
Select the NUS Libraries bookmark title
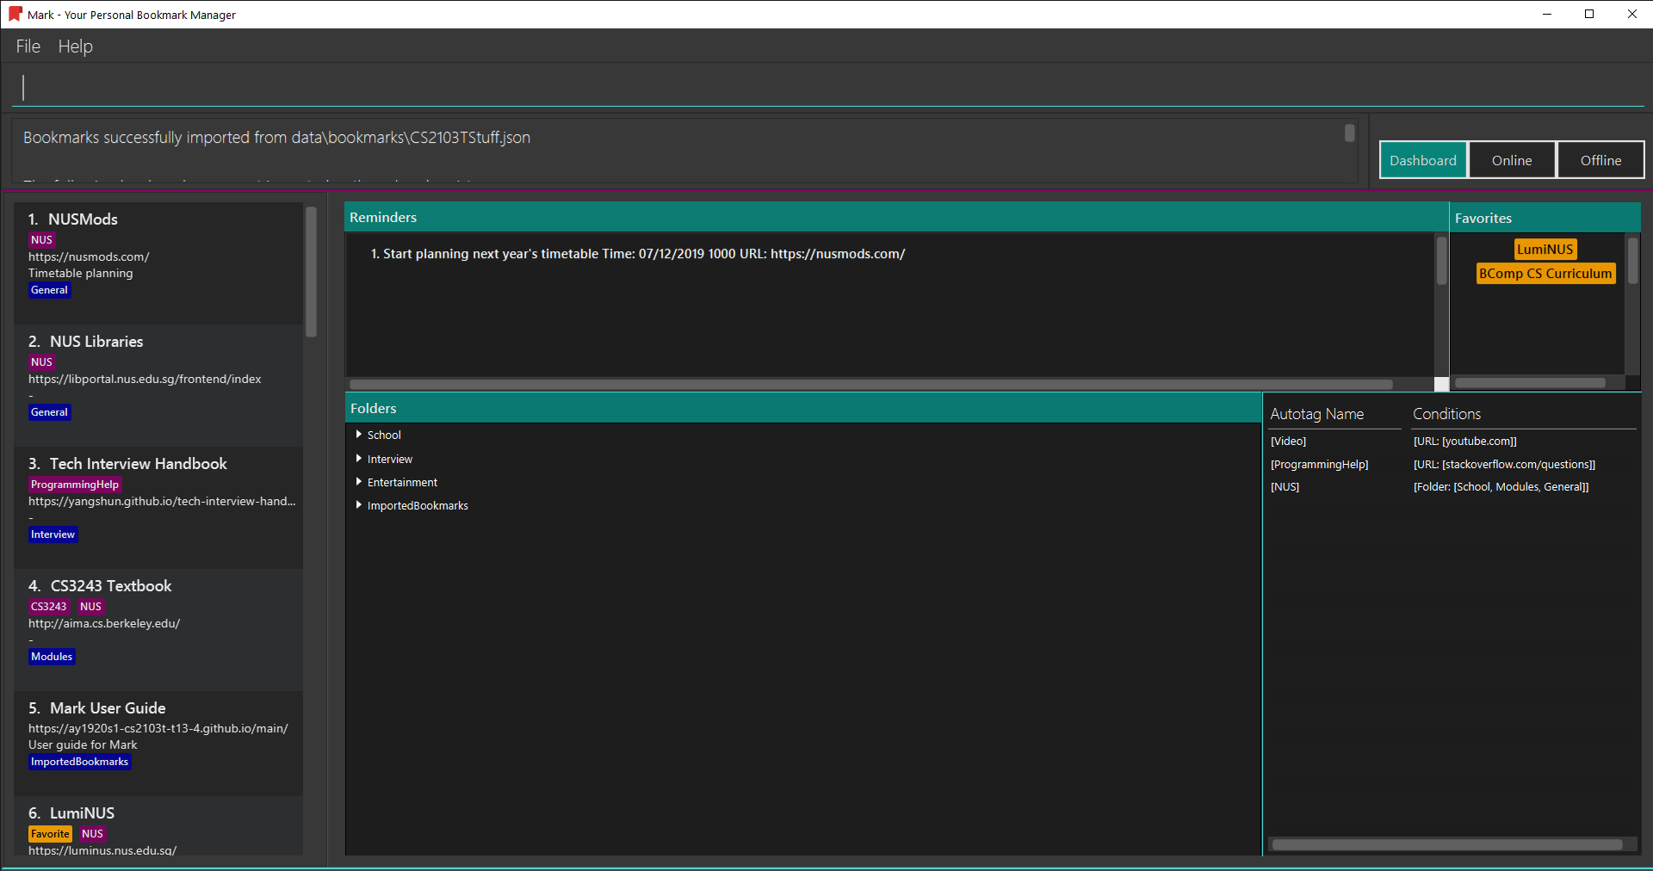(96, 341)
